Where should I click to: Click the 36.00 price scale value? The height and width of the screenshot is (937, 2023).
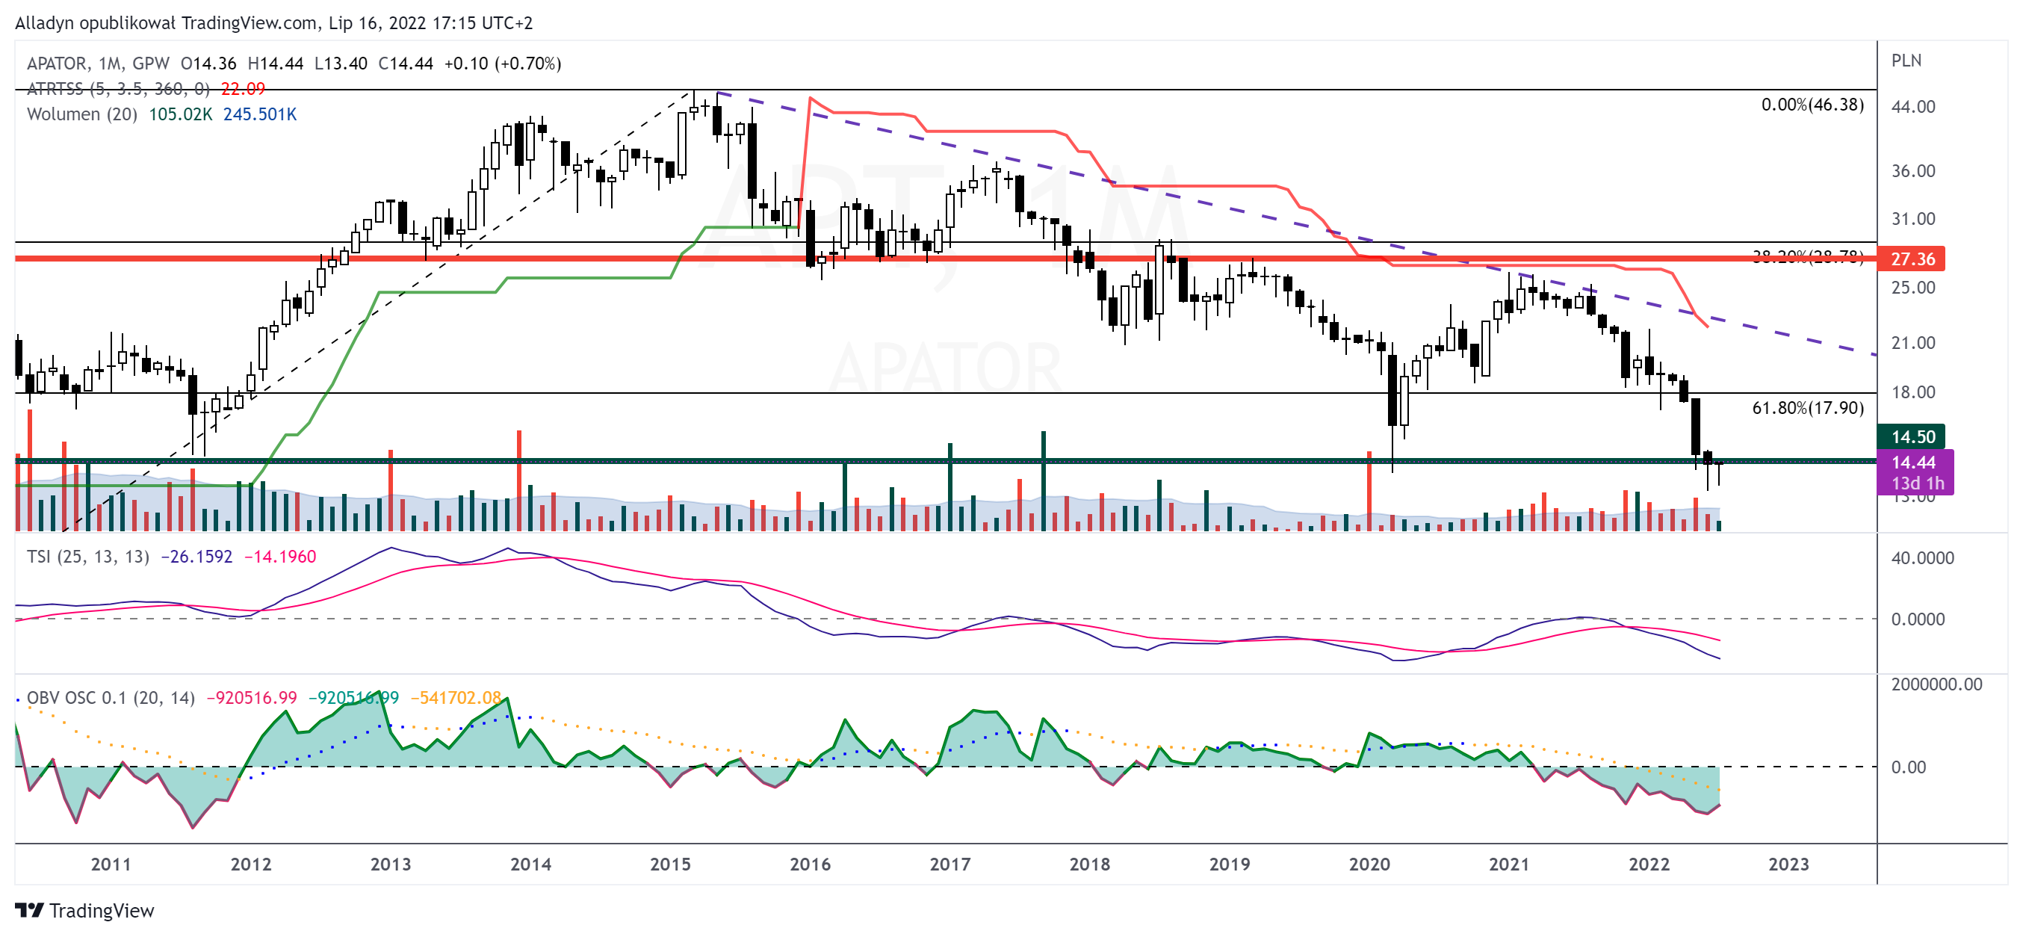1913,170
